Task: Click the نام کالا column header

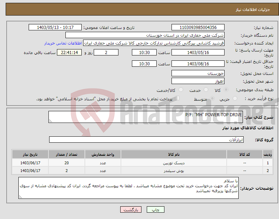Action: [x=174, y=154]
